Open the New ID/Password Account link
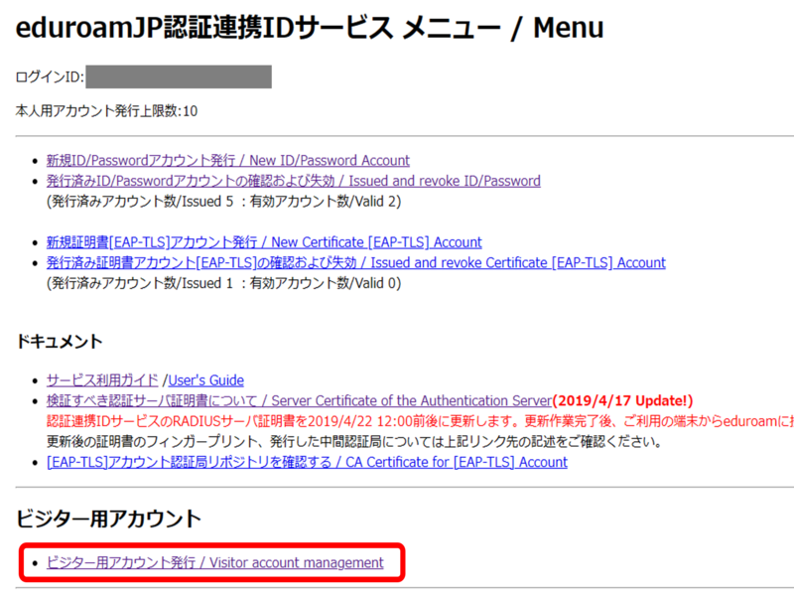Screen dimensions: 794x596 tap(228, 161)
